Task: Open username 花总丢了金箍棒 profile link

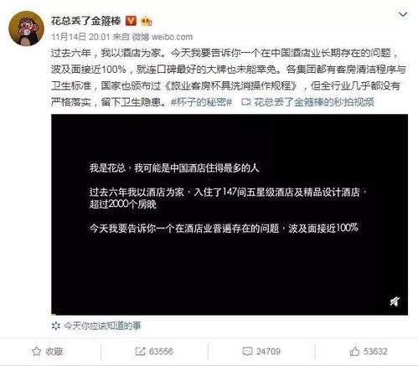Action: click(86, 21)
